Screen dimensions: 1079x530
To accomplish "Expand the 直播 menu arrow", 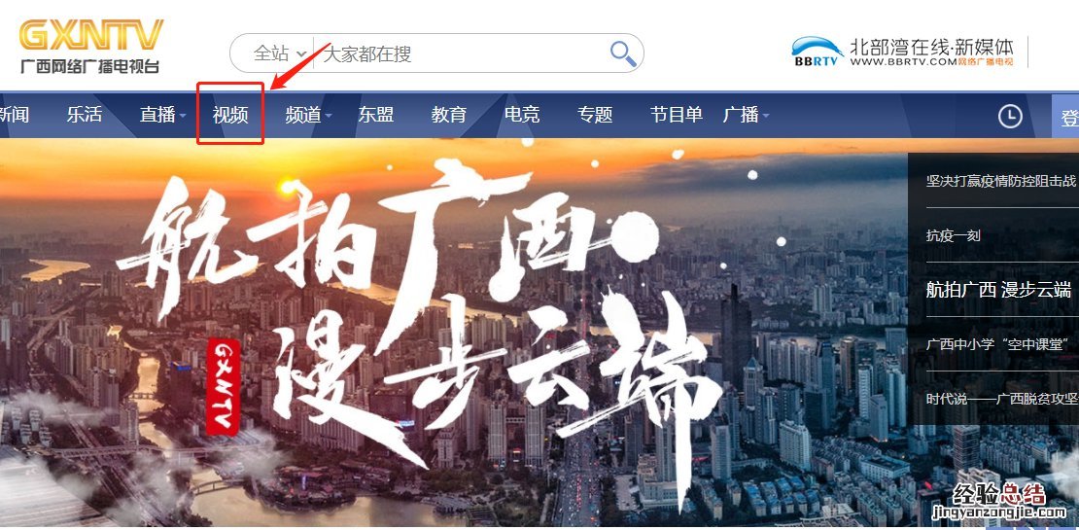I will tap(183, 116).
